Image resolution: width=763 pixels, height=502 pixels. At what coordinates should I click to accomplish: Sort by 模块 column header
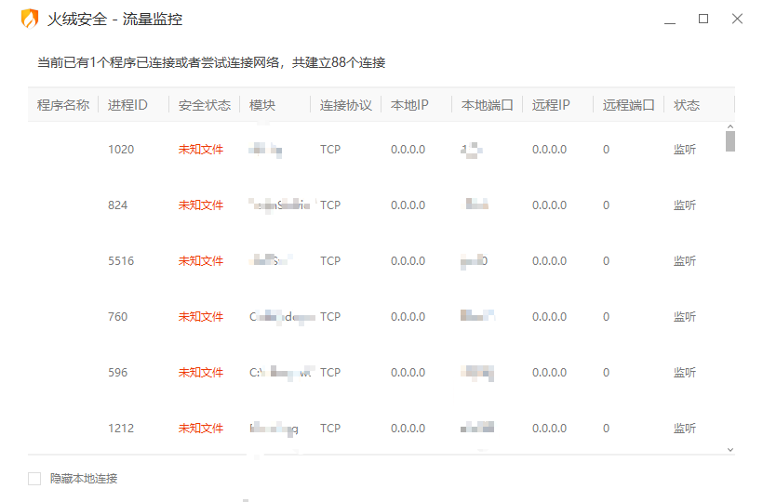point(262,105)
